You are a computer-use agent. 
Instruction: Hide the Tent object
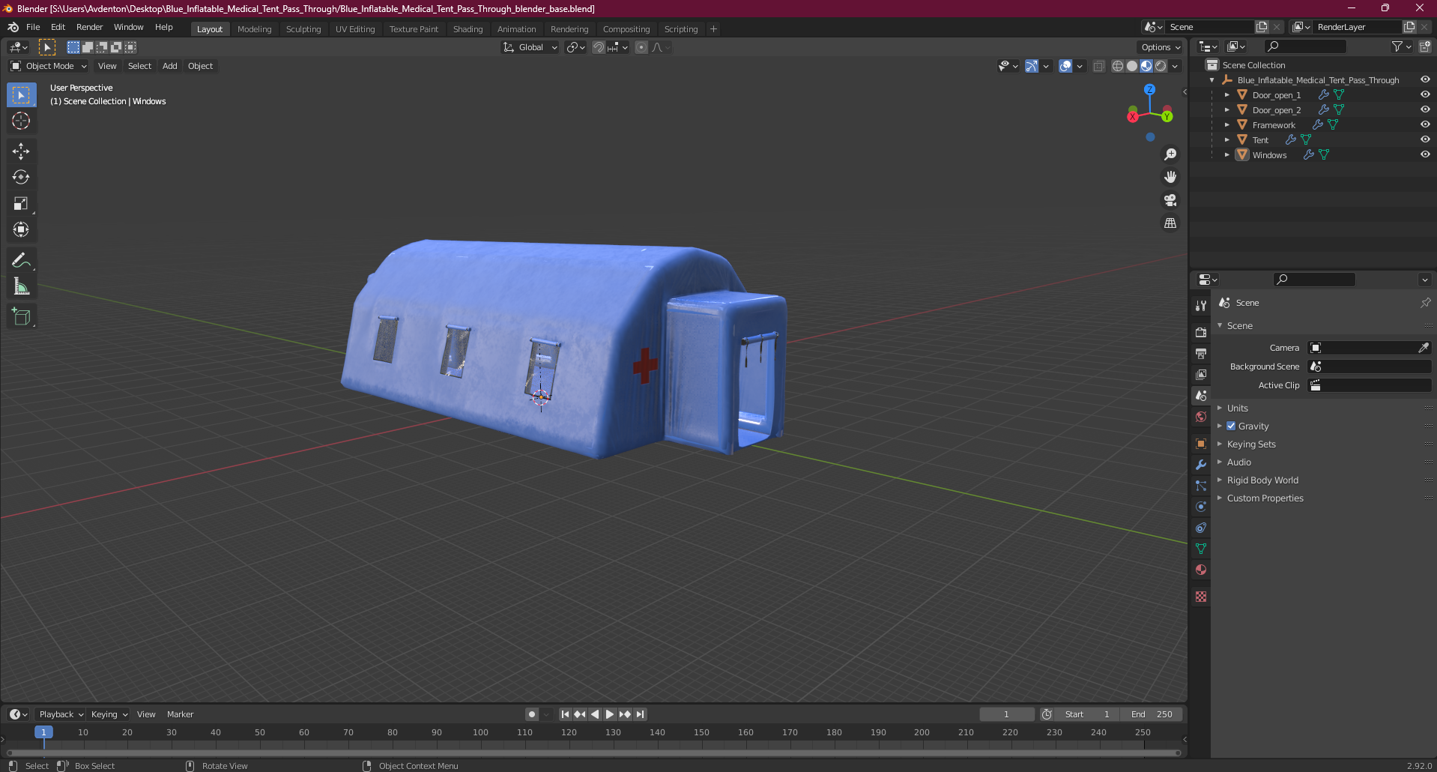pyautogui.click(x=1425, y=140)
